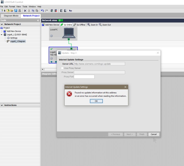Image resolution: width=184 pixels, height=166 pixels.
Task: Open the Format menu
Action: (12, 7)
